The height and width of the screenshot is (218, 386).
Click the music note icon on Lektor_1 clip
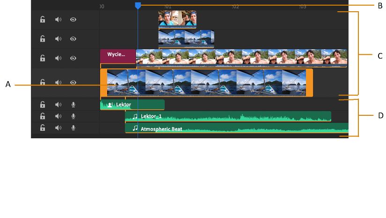pos(135,116)
